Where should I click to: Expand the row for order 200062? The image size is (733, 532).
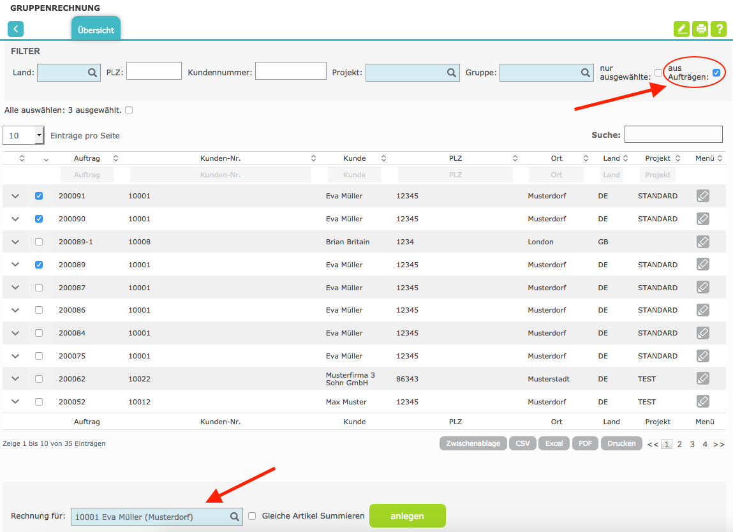coord(16,379)
